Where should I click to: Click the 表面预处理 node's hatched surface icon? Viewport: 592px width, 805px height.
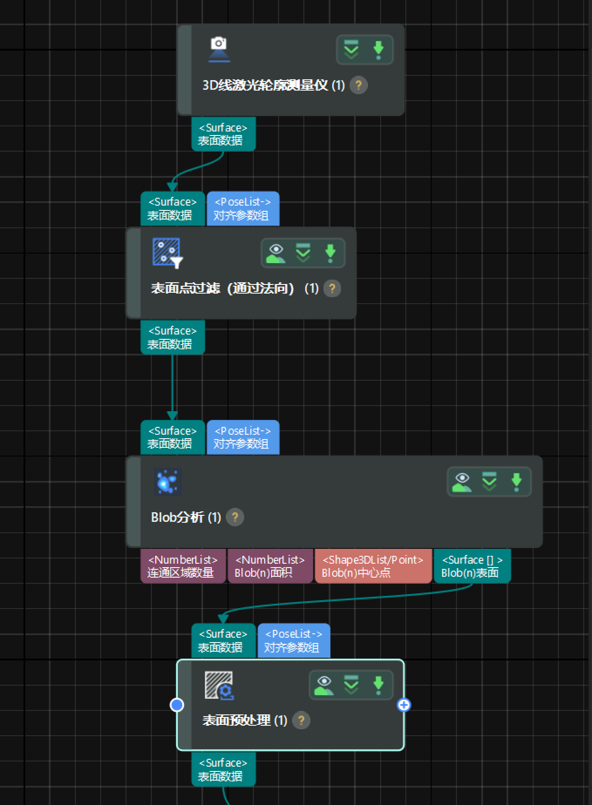click(x=219, y=685)
